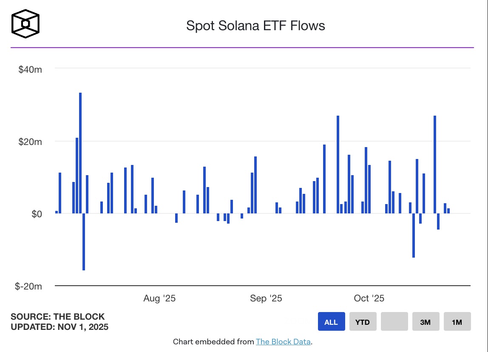Screen dimensions: 488x352
Task: Click the blank gray button beside YTD
Action: [x=394, y=322]
